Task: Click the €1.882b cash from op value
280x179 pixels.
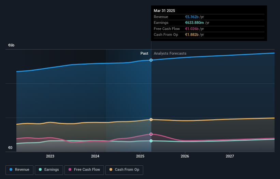Action: (192, 35)
